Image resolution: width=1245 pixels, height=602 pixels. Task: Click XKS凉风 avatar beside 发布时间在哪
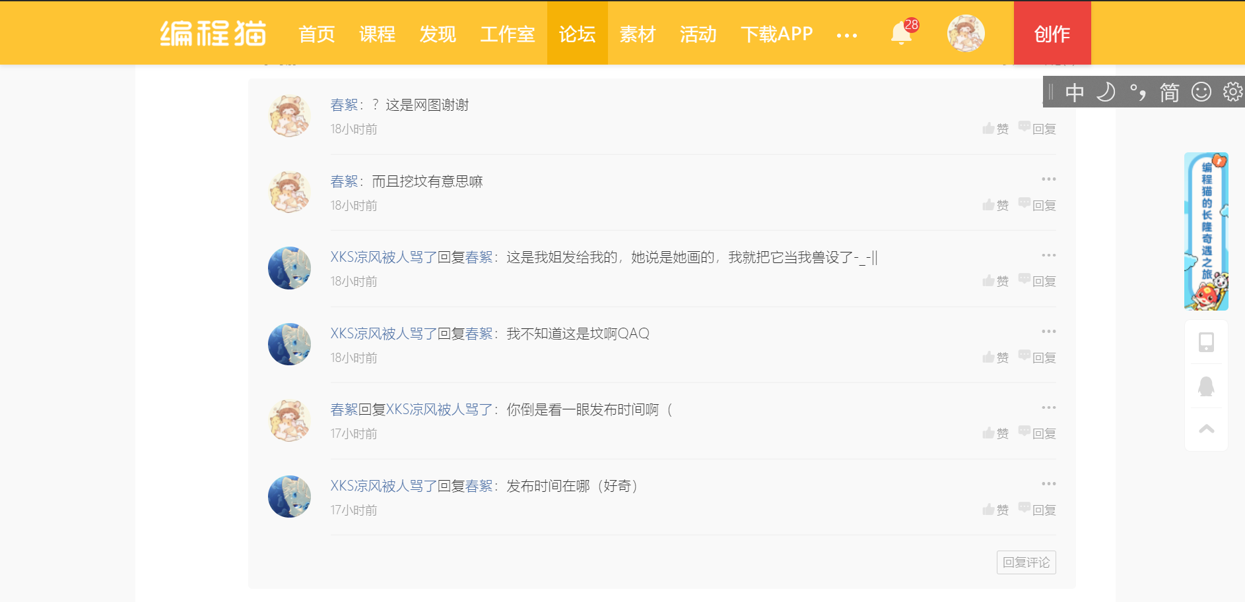point(289,497)
